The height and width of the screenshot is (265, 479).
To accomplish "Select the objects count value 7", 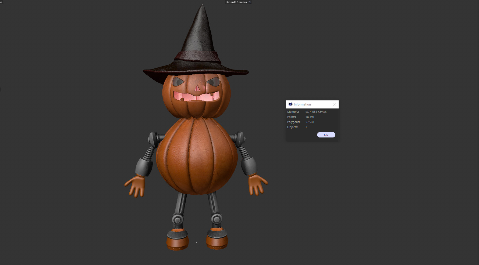I will [x=306, y=127].
